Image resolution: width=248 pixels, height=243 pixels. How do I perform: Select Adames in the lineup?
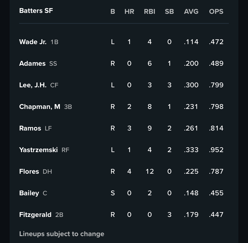pyautogui.click(x=32, y=63)
